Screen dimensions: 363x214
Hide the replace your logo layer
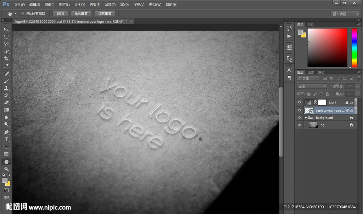(299, 110)
